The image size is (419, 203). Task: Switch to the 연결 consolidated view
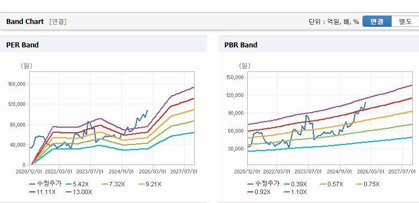pyautogui.click(x=377, y=22)
